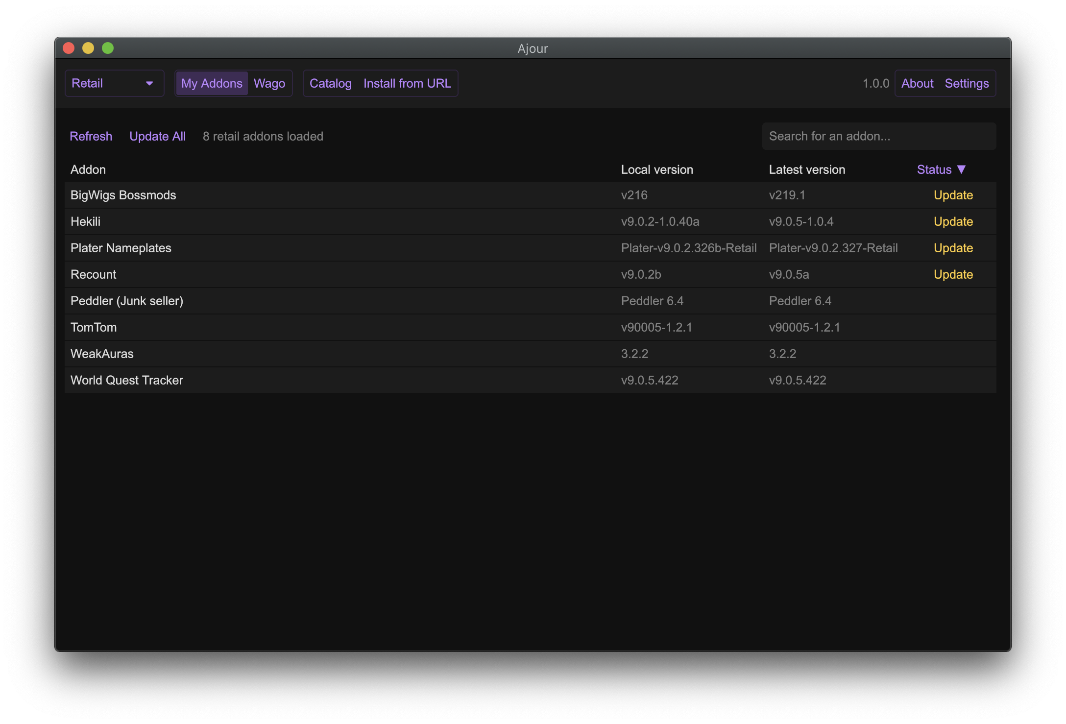This screenshot has height=724, width=1066.
Task: Update the Hekili addon
Action: point(953,221)
